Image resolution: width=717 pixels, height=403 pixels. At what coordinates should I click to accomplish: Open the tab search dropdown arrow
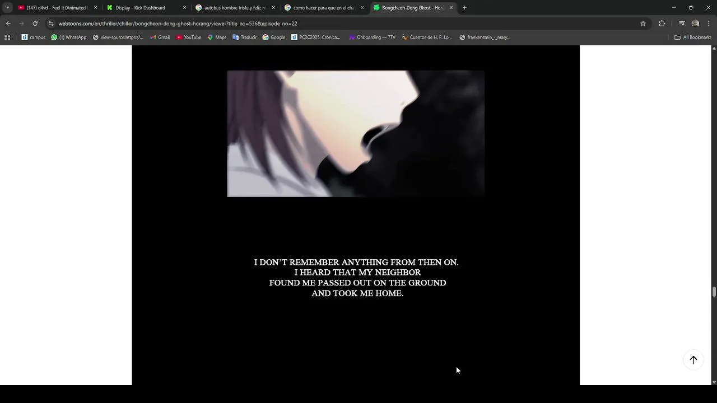tap(7, 8)
